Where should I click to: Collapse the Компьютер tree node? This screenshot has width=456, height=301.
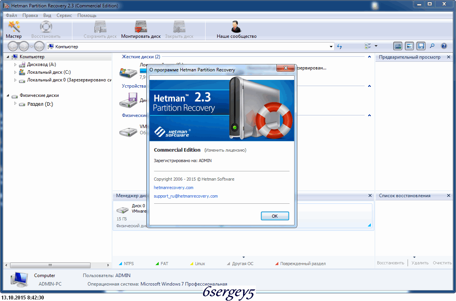(8, 57)
